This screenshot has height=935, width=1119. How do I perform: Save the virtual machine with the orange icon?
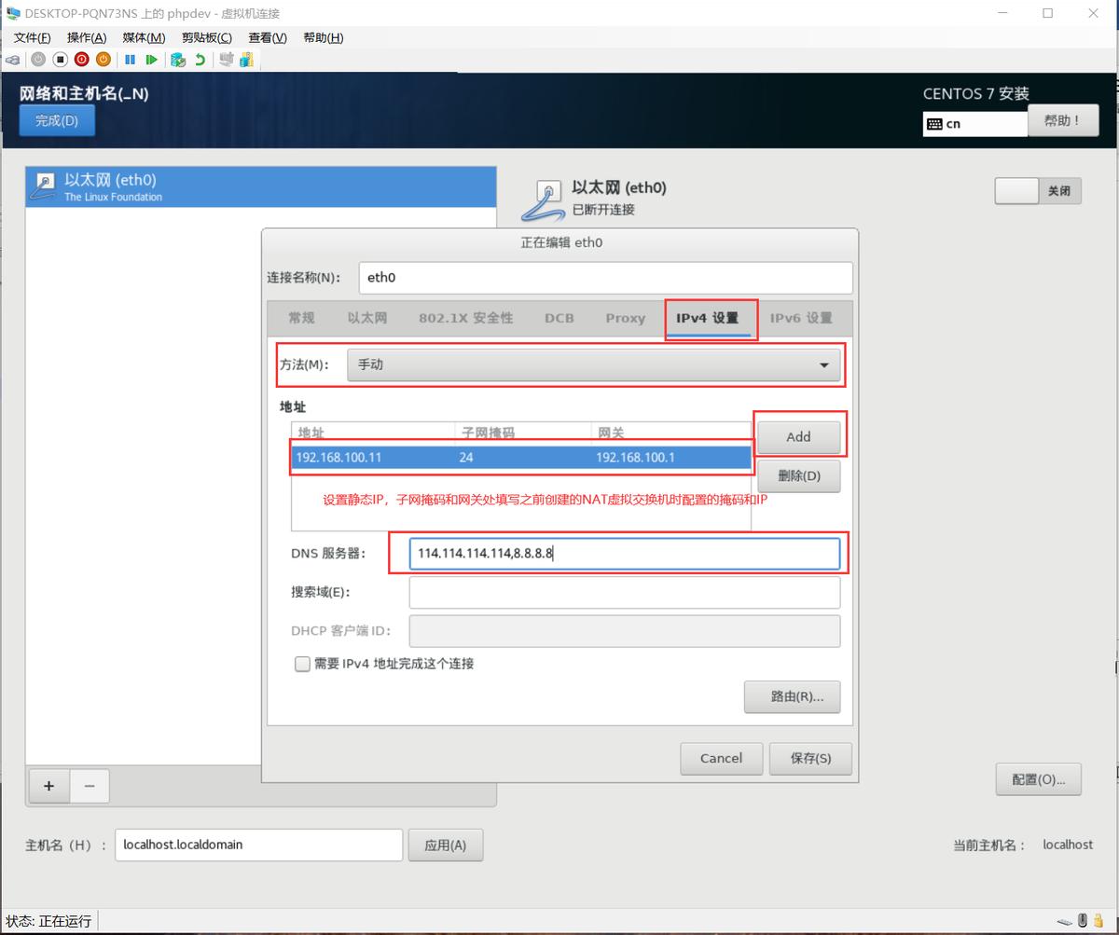[104, 60]
